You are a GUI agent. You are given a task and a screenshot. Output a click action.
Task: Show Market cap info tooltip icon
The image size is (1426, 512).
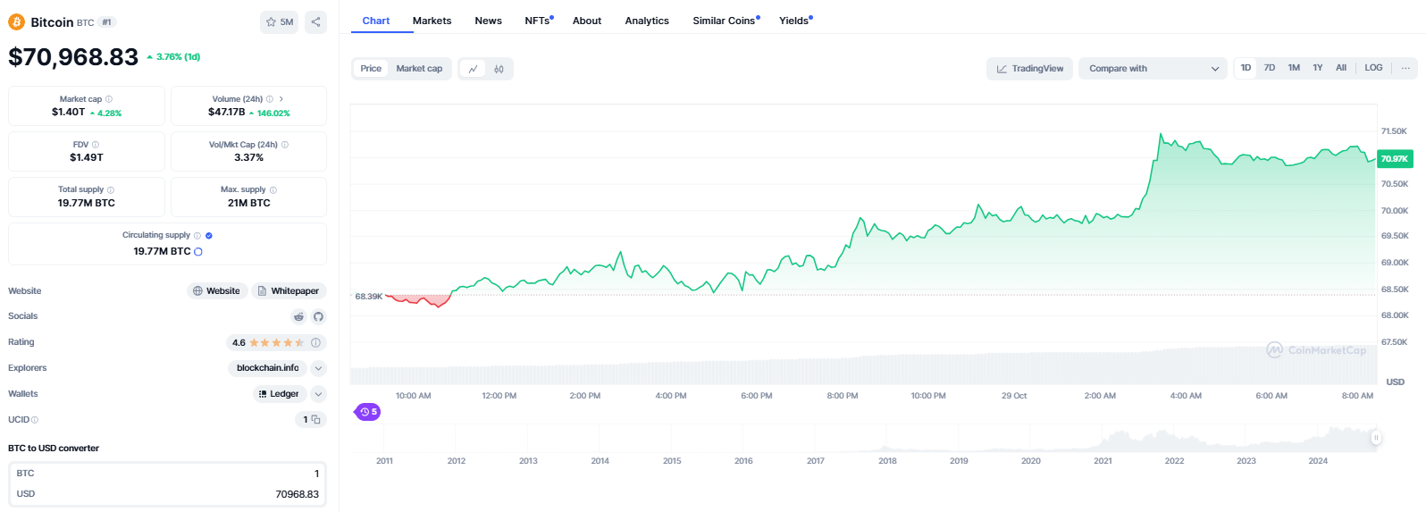[x=109, y=99]
